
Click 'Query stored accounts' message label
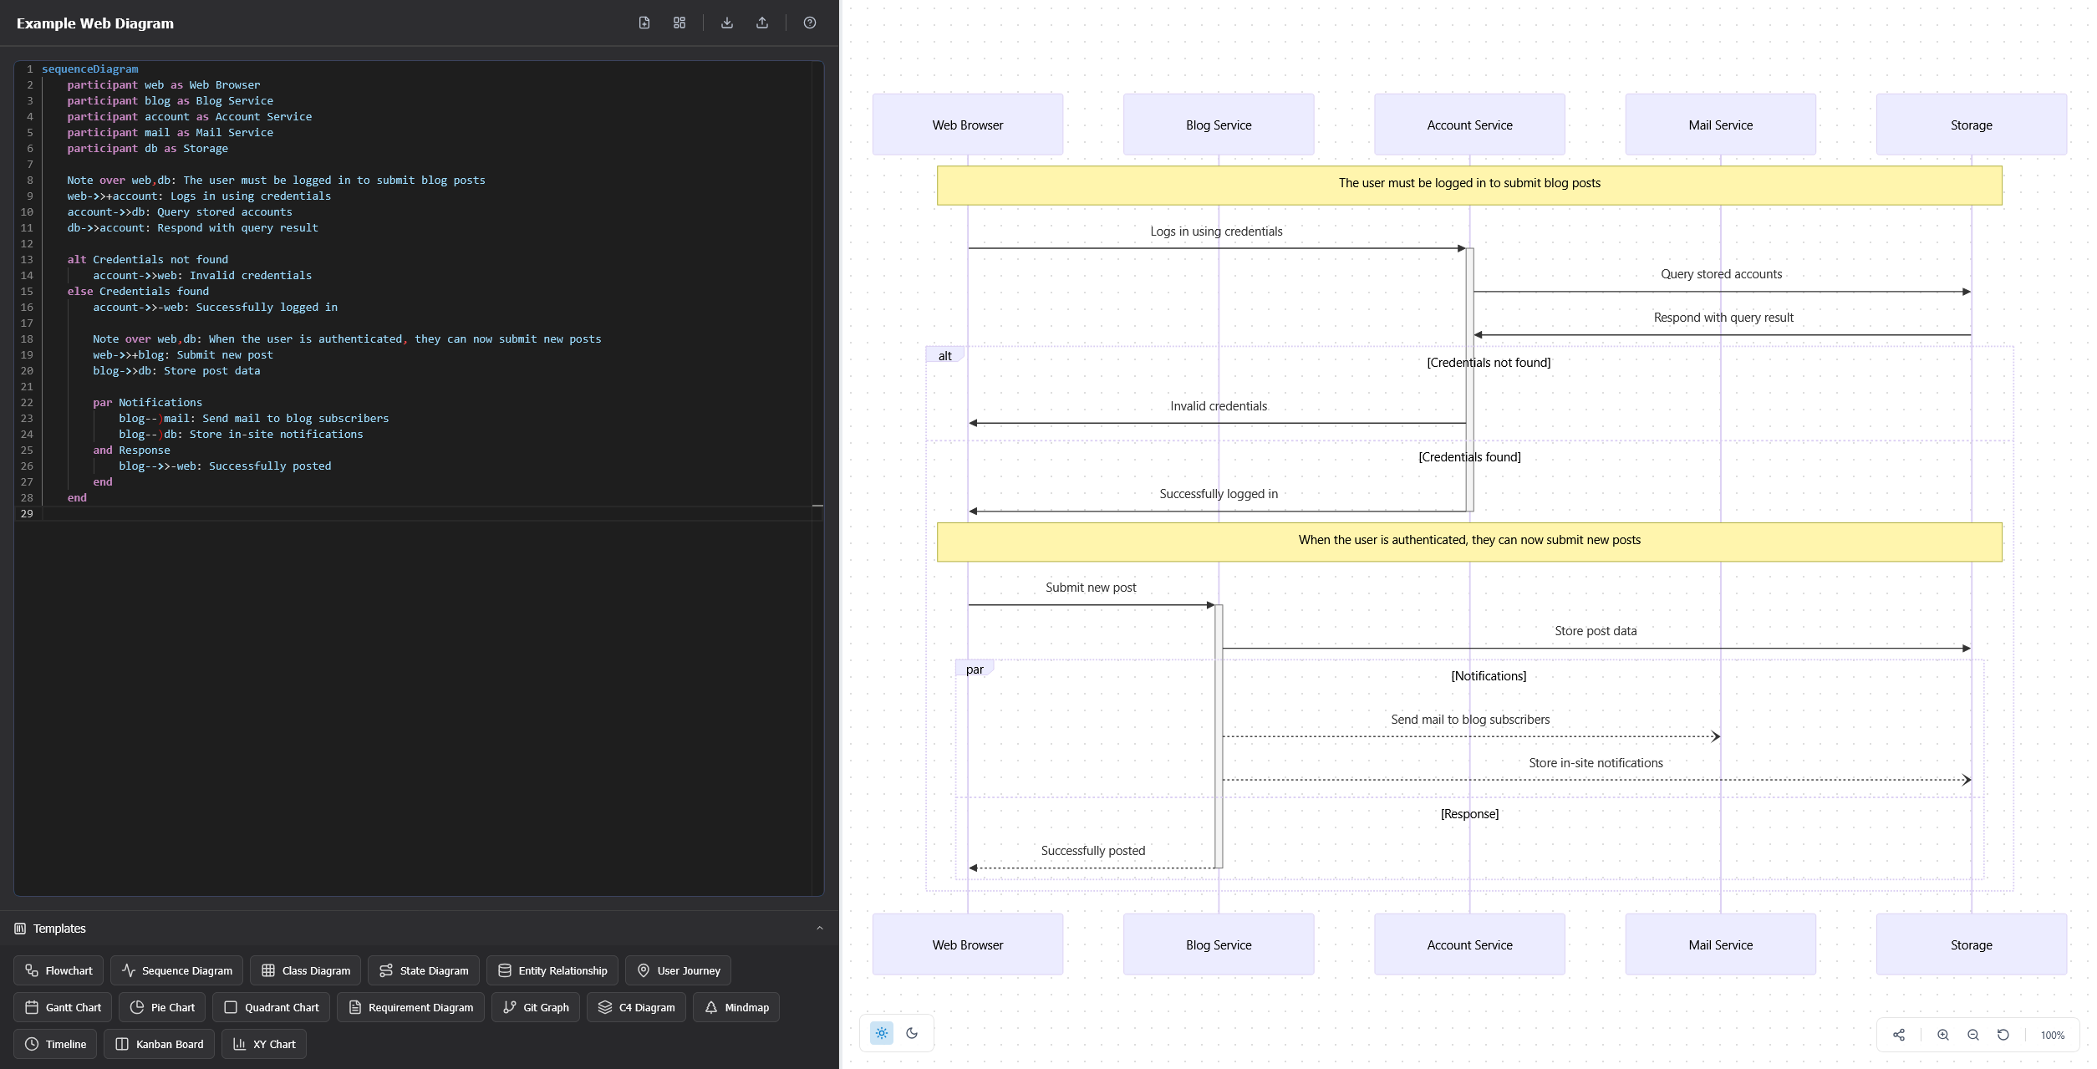pos(1721,274)
